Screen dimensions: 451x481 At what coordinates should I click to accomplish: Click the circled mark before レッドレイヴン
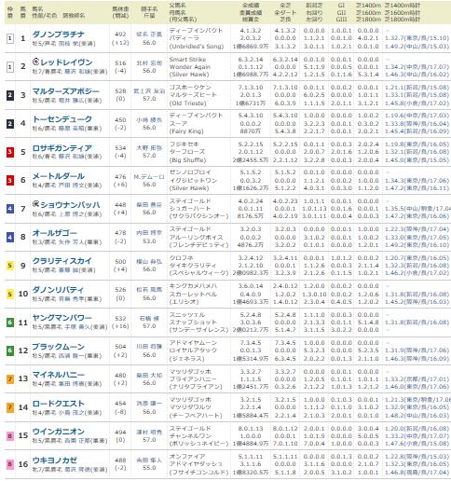coord(35,62)
